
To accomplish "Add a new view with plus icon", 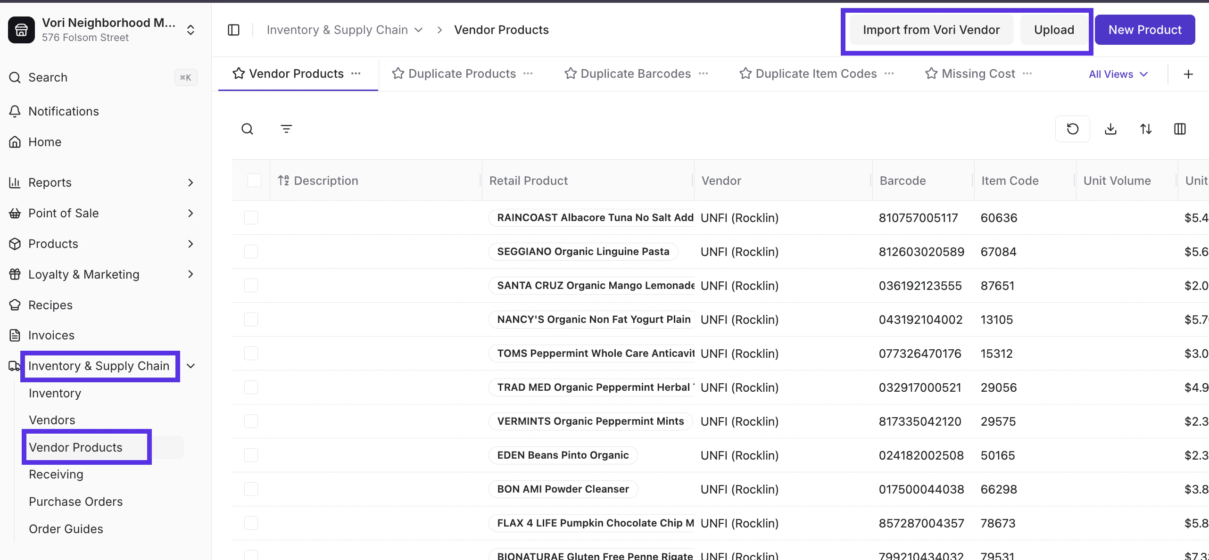I will (1188, 74).
